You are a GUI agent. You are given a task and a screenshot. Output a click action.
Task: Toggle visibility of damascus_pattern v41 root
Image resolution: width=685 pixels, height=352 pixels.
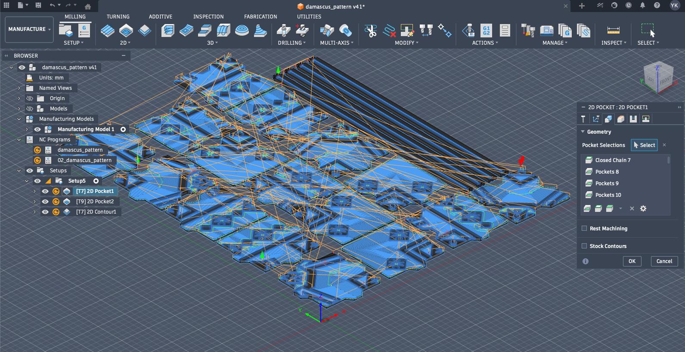22,67
